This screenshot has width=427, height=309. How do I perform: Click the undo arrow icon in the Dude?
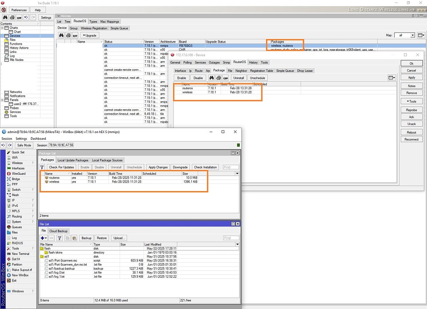tap(26, 18)
